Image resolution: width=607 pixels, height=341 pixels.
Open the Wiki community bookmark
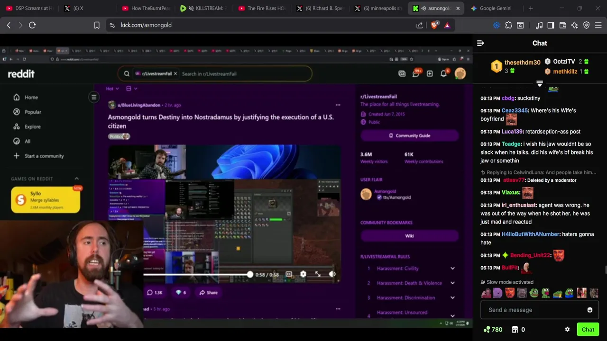click(x=409, y=236)
